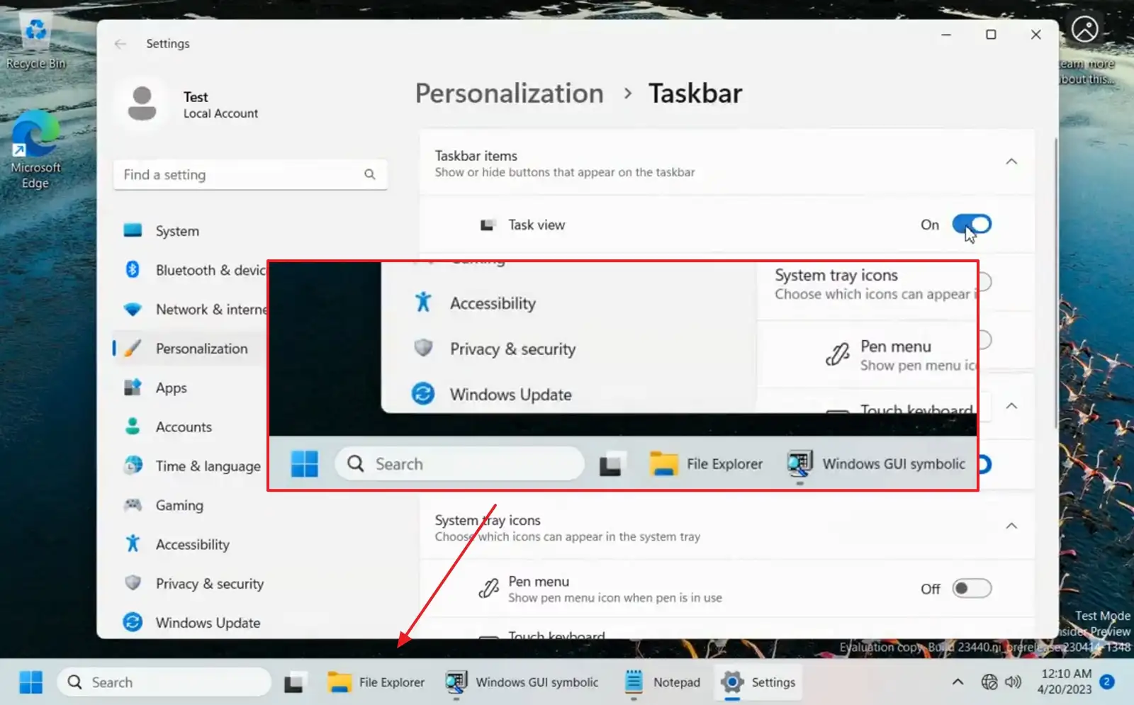Turn off the Task view toggle
Viewport: 1134px width, 705px height.
(972, 225)
